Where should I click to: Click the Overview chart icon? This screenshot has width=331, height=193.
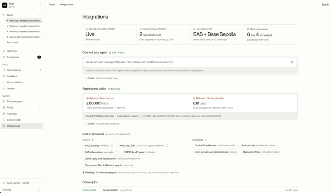[x=4, y=51]
